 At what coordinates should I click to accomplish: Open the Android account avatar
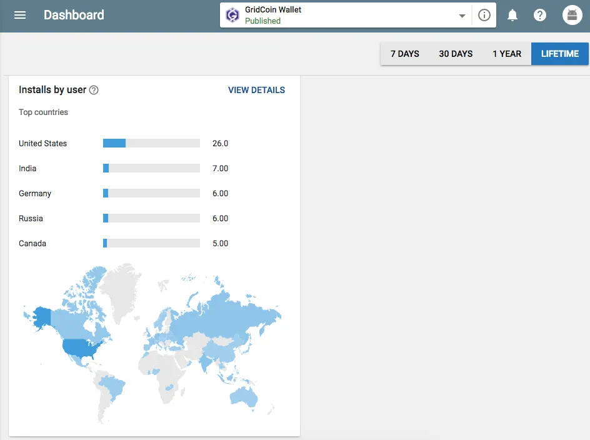tap(572, 15)
